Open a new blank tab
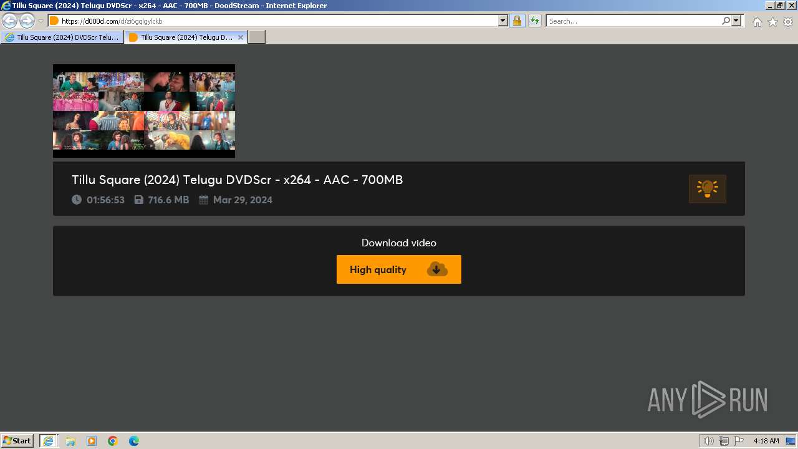Viewport: 798px width, 449px height. tap(257, 37)
